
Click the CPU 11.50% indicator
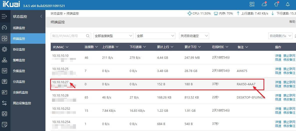click(x=199, y=13)
